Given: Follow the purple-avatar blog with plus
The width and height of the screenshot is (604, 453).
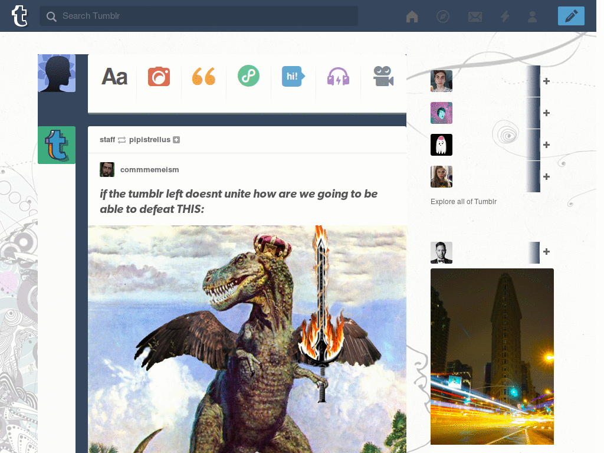Looking at the screenshot, I should click(x=546, y=113).
